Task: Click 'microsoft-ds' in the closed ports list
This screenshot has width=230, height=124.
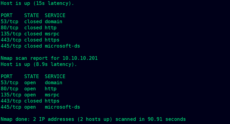Action: tap(62, 46)
